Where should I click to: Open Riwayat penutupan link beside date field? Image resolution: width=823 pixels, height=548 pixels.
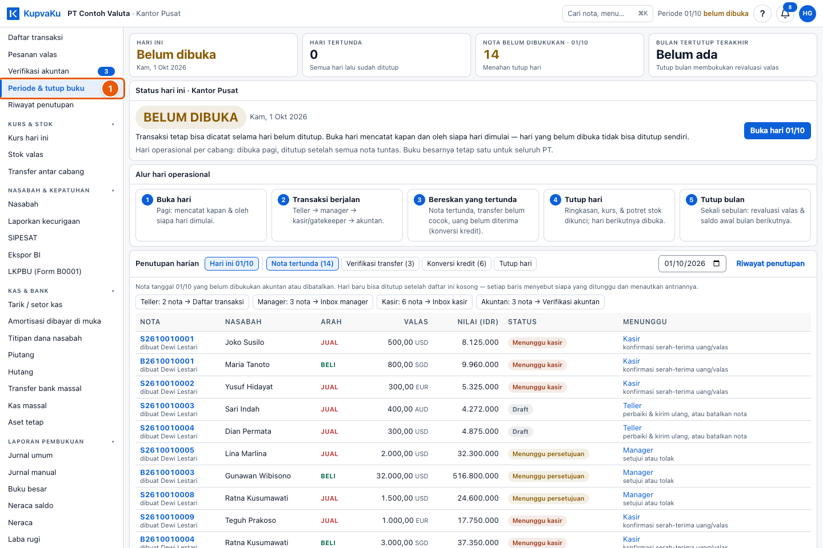pyautogui.click(x=770, y=264)
